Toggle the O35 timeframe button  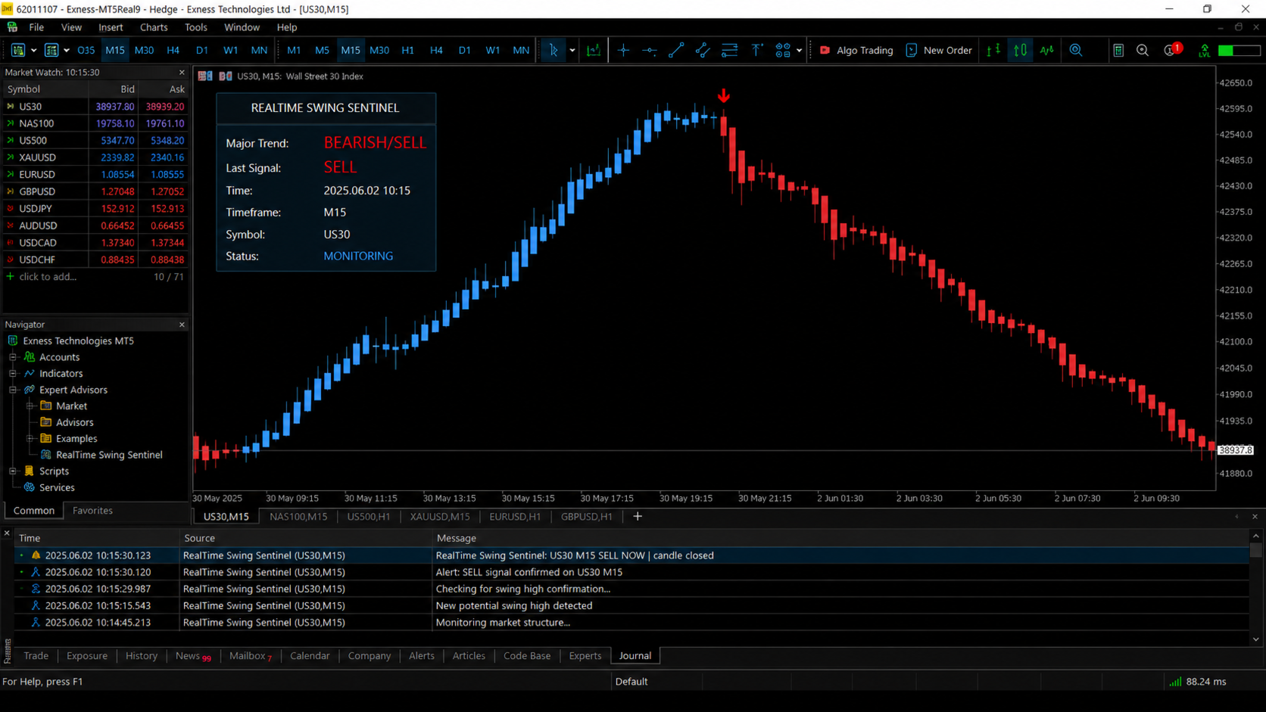click(86, 50)
